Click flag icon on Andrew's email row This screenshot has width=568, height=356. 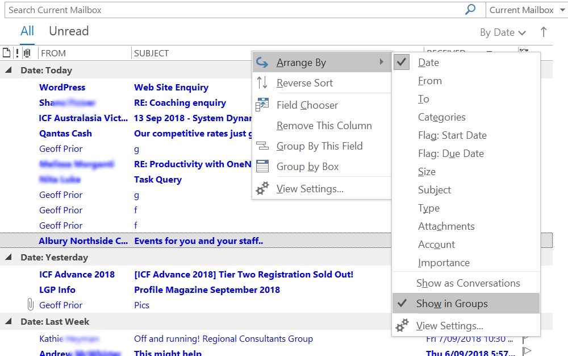pos(527,351)
